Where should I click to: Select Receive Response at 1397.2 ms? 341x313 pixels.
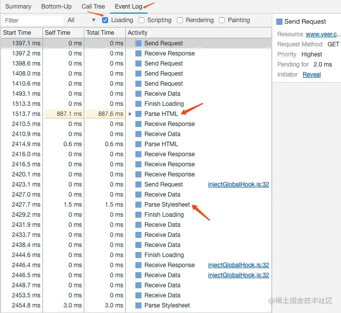point(136,53)
